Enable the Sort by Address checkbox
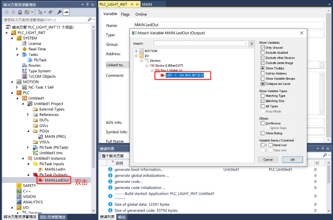 [263, 73]
